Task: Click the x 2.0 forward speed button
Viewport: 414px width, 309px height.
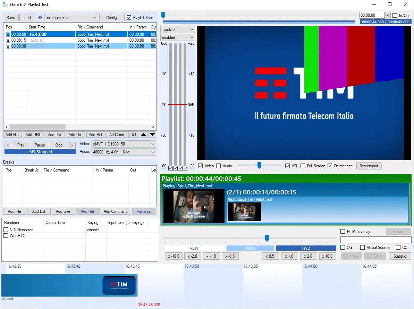Action: [x=308, y=256]
